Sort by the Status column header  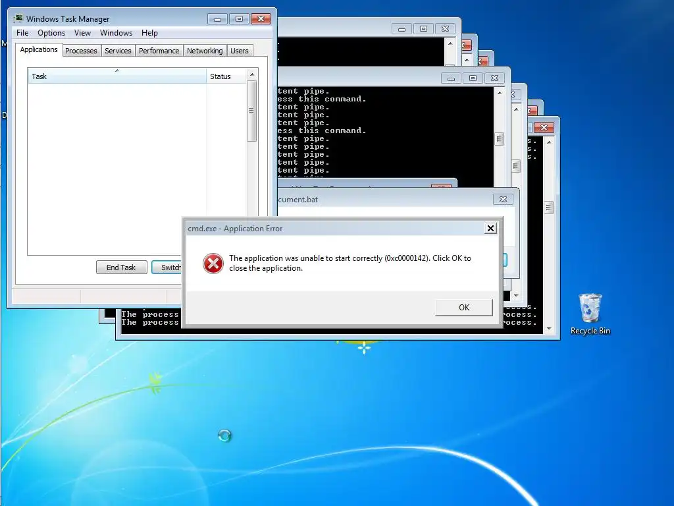coord(226,76)
